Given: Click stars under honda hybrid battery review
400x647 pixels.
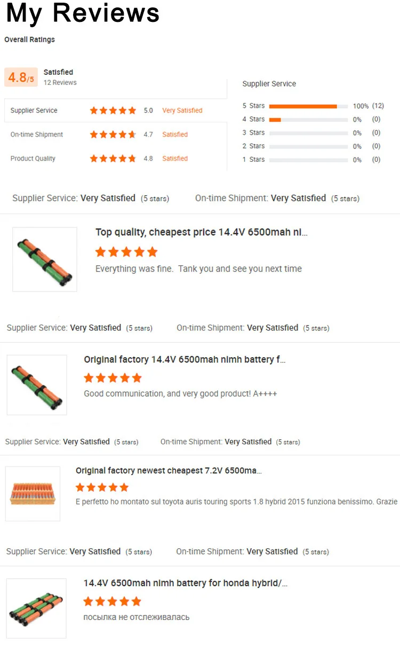Looking at the screenshot, I should pos(112,602).
